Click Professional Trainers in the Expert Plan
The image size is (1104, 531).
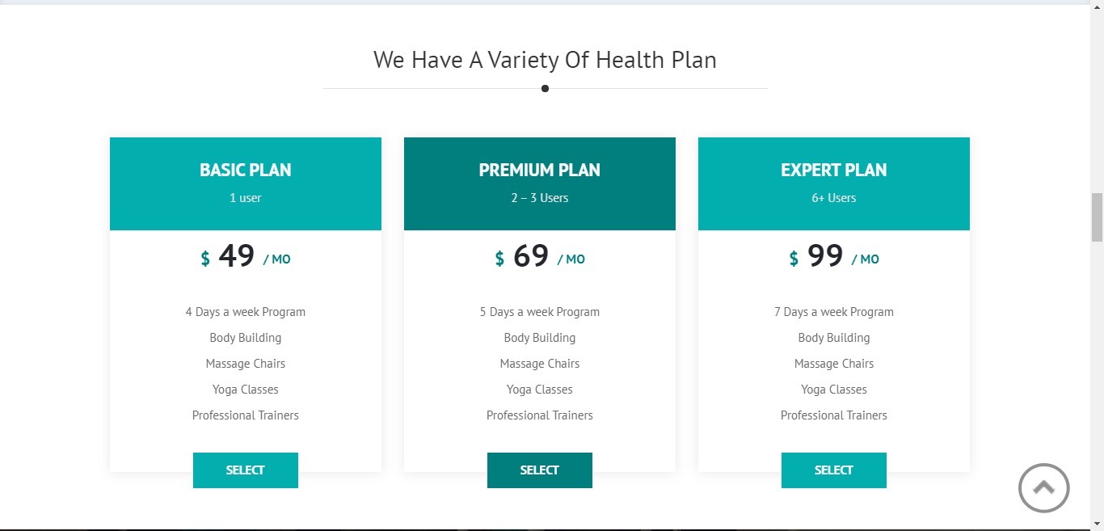coord(834,415)
